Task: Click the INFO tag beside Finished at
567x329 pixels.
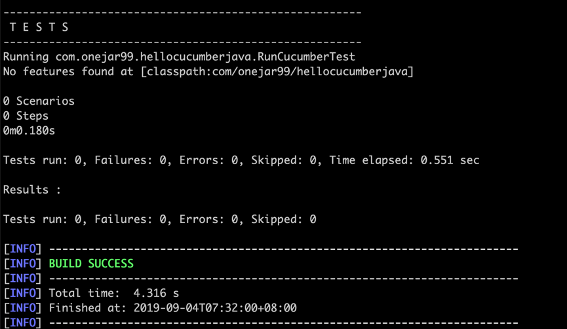Action: pyautogui.click(x=22, y=308)
